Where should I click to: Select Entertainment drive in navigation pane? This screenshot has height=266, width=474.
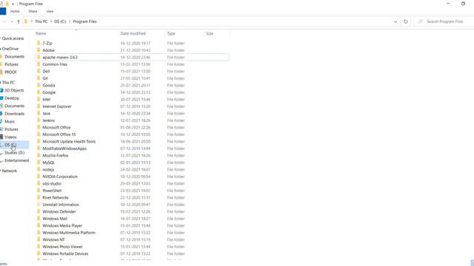click(x=16, y=160)
